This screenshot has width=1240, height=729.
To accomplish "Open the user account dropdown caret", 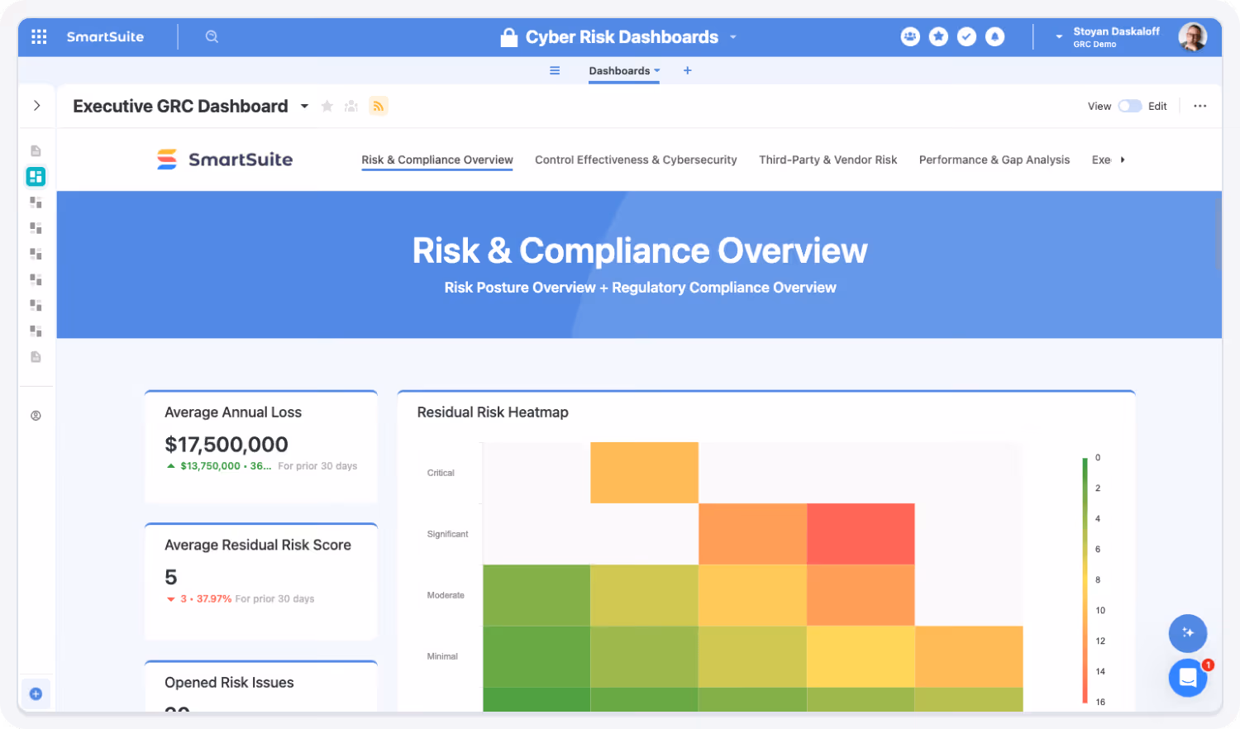I will click(1059, 37).
